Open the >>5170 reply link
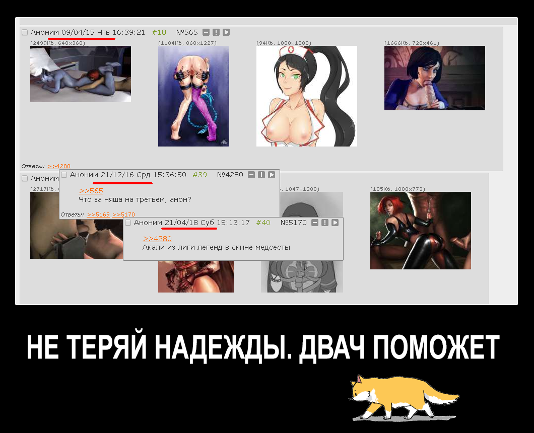 click(123, 214)
